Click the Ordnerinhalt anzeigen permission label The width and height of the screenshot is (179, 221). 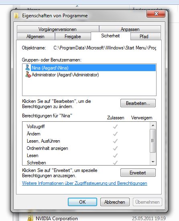(47, 148)
